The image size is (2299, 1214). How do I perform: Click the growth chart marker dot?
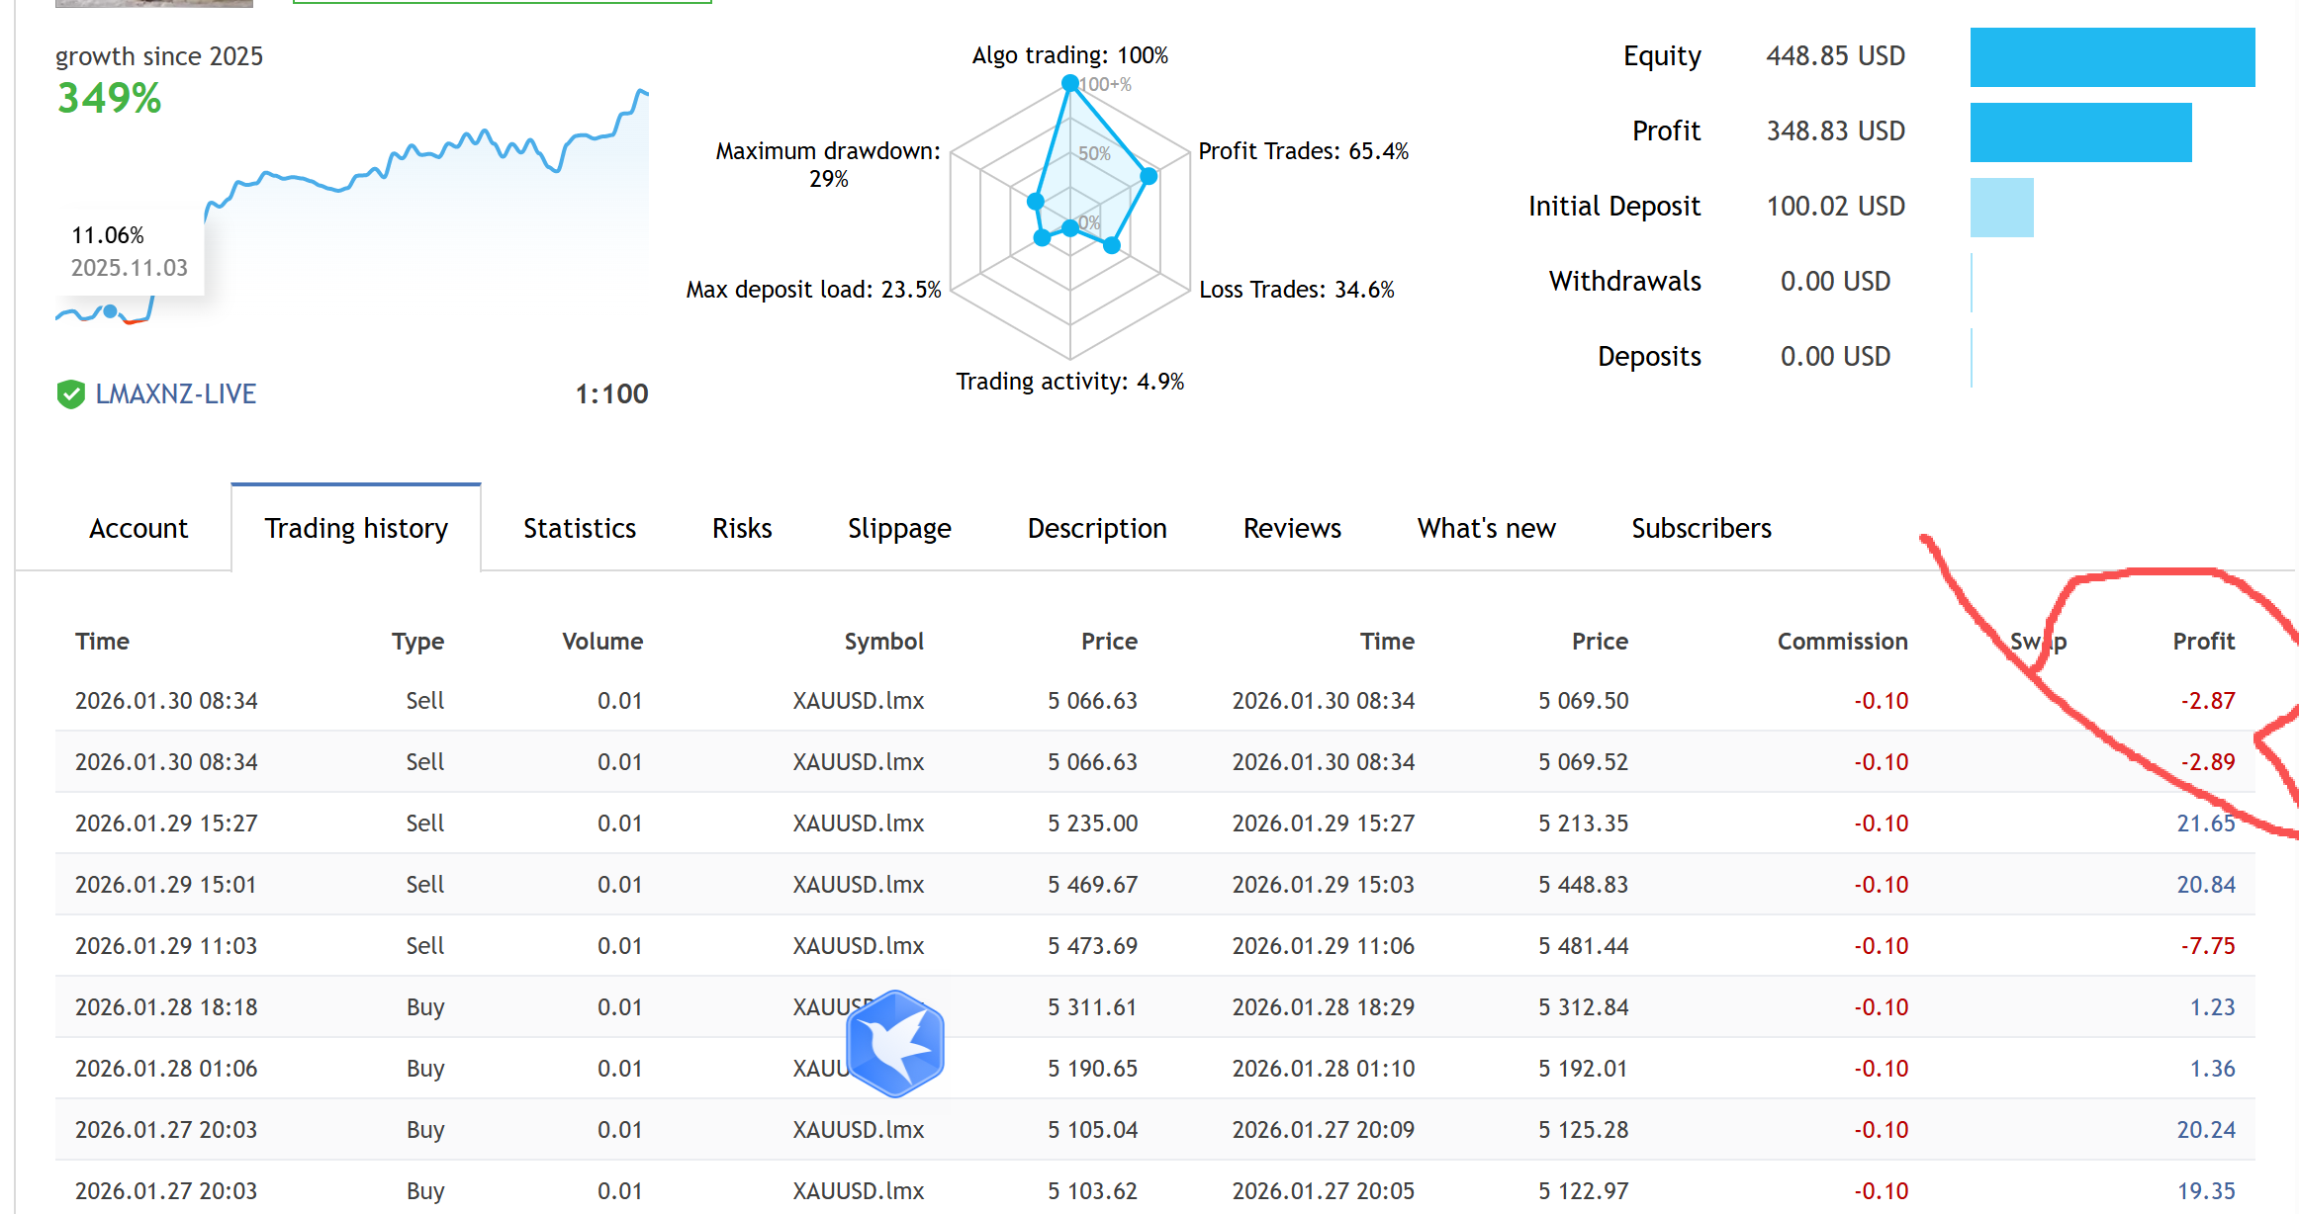[x=111, y=311]
